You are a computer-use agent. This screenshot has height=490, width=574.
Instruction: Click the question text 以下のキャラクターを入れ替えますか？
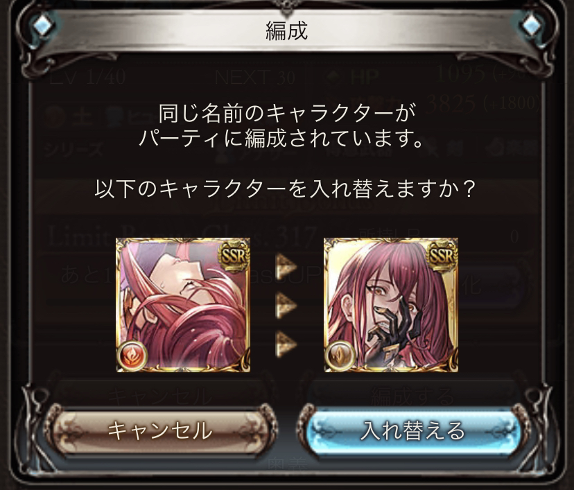285,189
